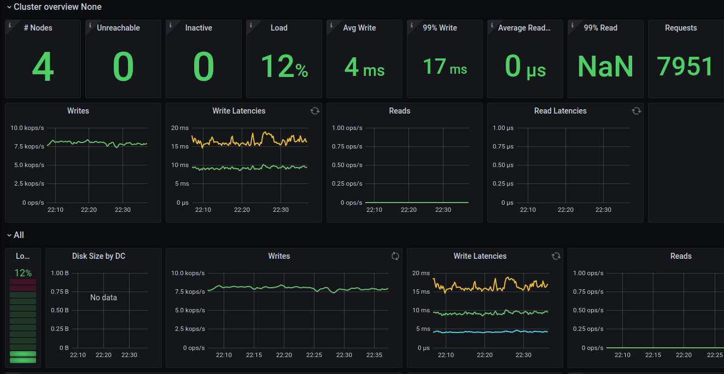Click the sync icon on lower Write Latencies panel
The height and width of the screenshot is (374, 724).
click(556, 256)
